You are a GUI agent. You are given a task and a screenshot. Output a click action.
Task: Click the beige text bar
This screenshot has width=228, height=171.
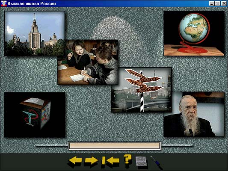pos(115,146)
